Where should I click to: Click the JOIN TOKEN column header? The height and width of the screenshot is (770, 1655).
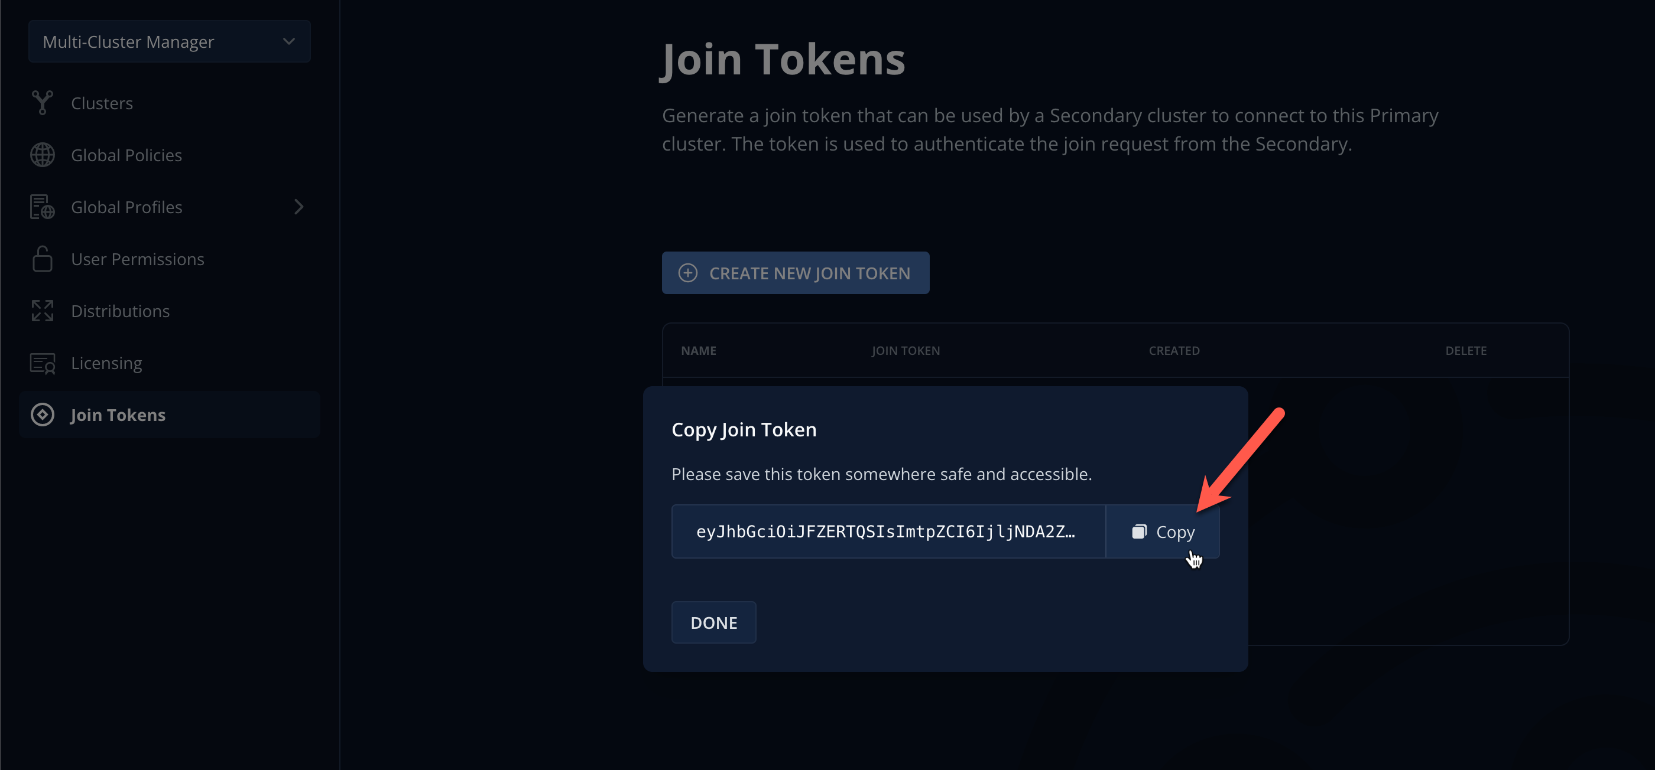point(906,350)
